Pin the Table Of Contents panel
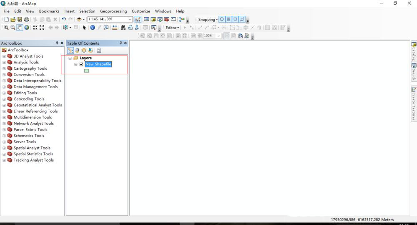Screen dimensions: 417x225 [121, 43]
